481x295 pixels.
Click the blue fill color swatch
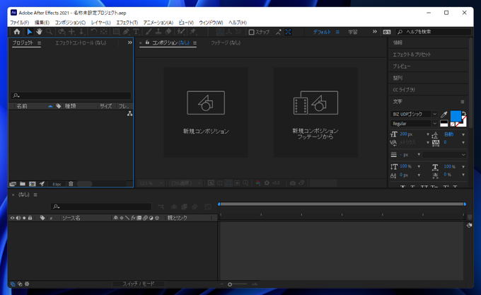[x=456, y=116]
